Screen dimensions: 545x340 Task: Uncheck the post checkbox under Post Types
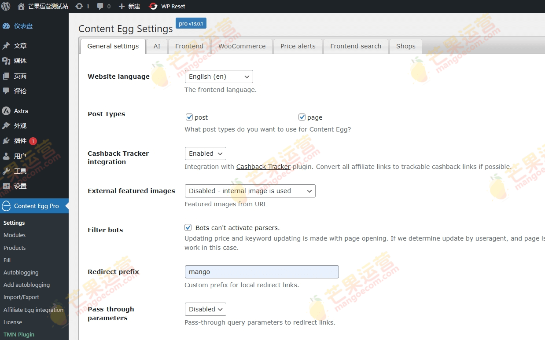point(189,117)
